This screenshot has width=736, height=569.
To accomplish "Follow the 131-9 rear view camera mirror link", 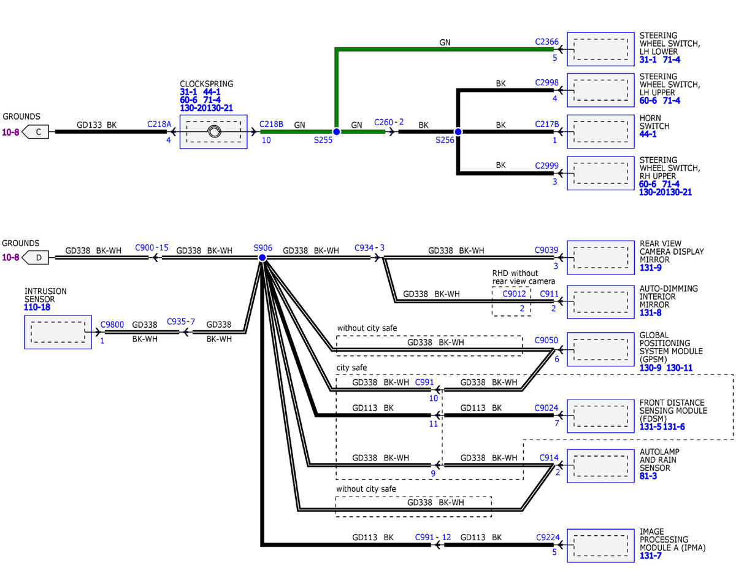I will tap(650, 268).
